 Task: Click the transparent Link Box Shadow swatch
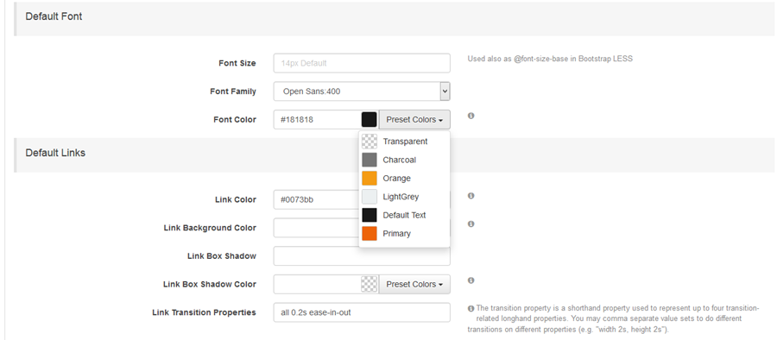click(x=370, y=285)
